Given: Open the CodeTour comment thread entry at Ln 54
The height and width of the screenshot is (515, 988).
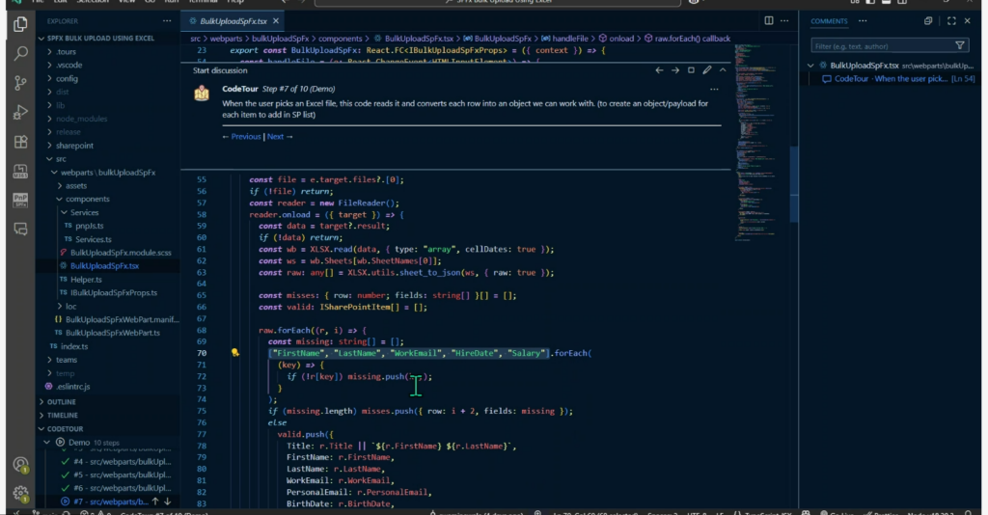Looking at the screenshot, I should click(898, 79).
